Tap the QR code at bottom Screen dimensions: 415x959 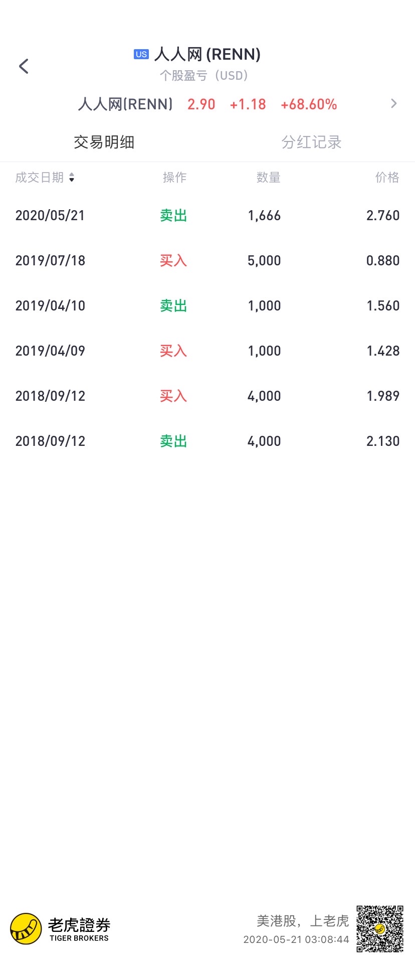380,928
